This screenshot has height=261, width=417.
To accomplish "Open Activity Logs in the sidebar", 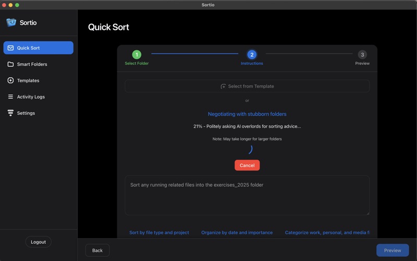I will tap(38, 97).
